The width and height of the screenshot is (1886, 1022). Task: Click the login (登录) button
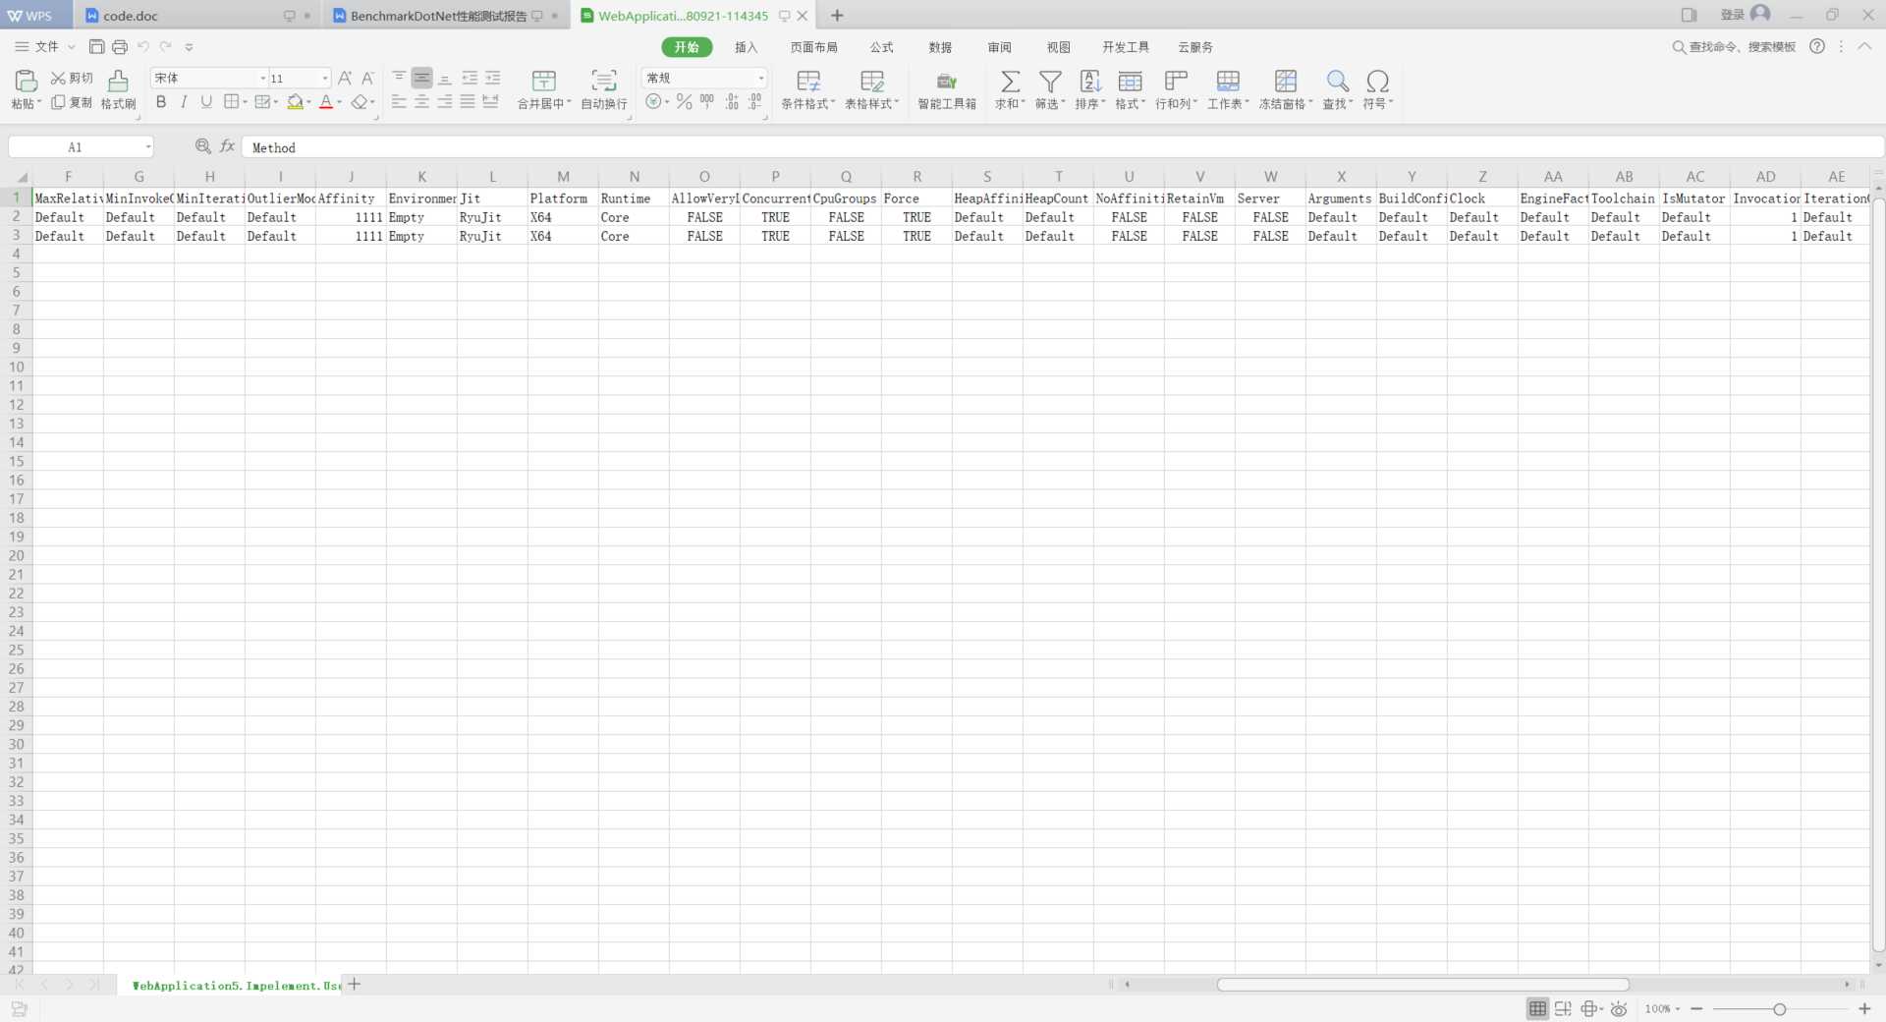click(1746, 14)
